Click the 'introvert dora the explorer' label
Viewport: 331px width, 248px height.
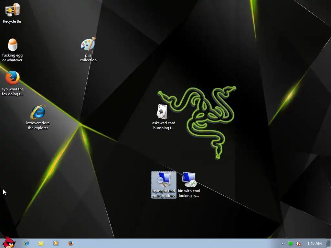pyautogui.click(x=38, y=126)
